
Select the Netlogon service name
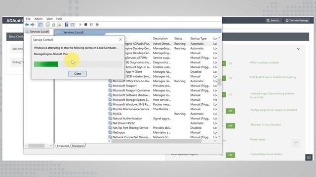coord(118,132)
